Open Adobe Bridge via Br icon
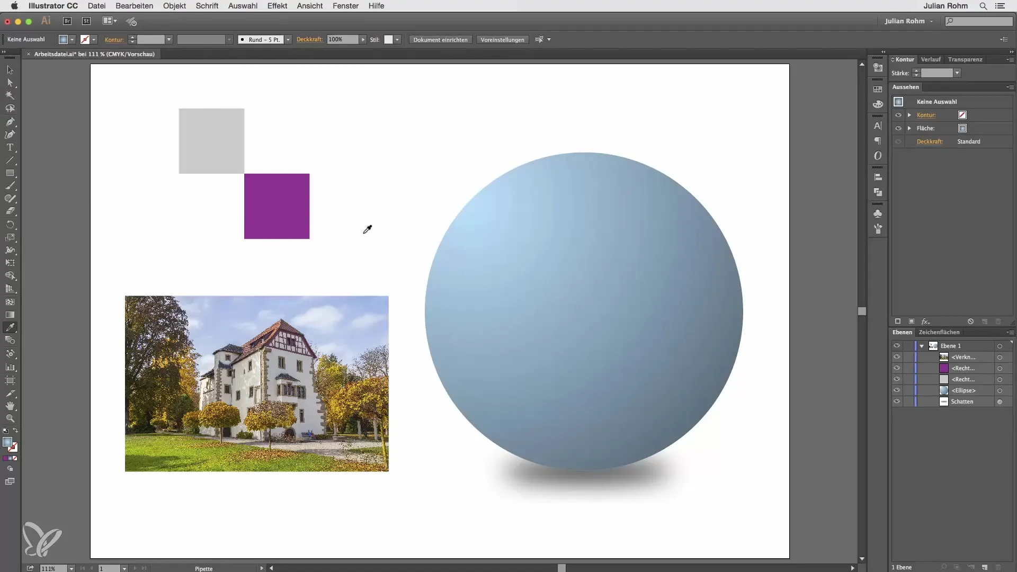This screenshot has height=572, width=1017. coord(67,21)
